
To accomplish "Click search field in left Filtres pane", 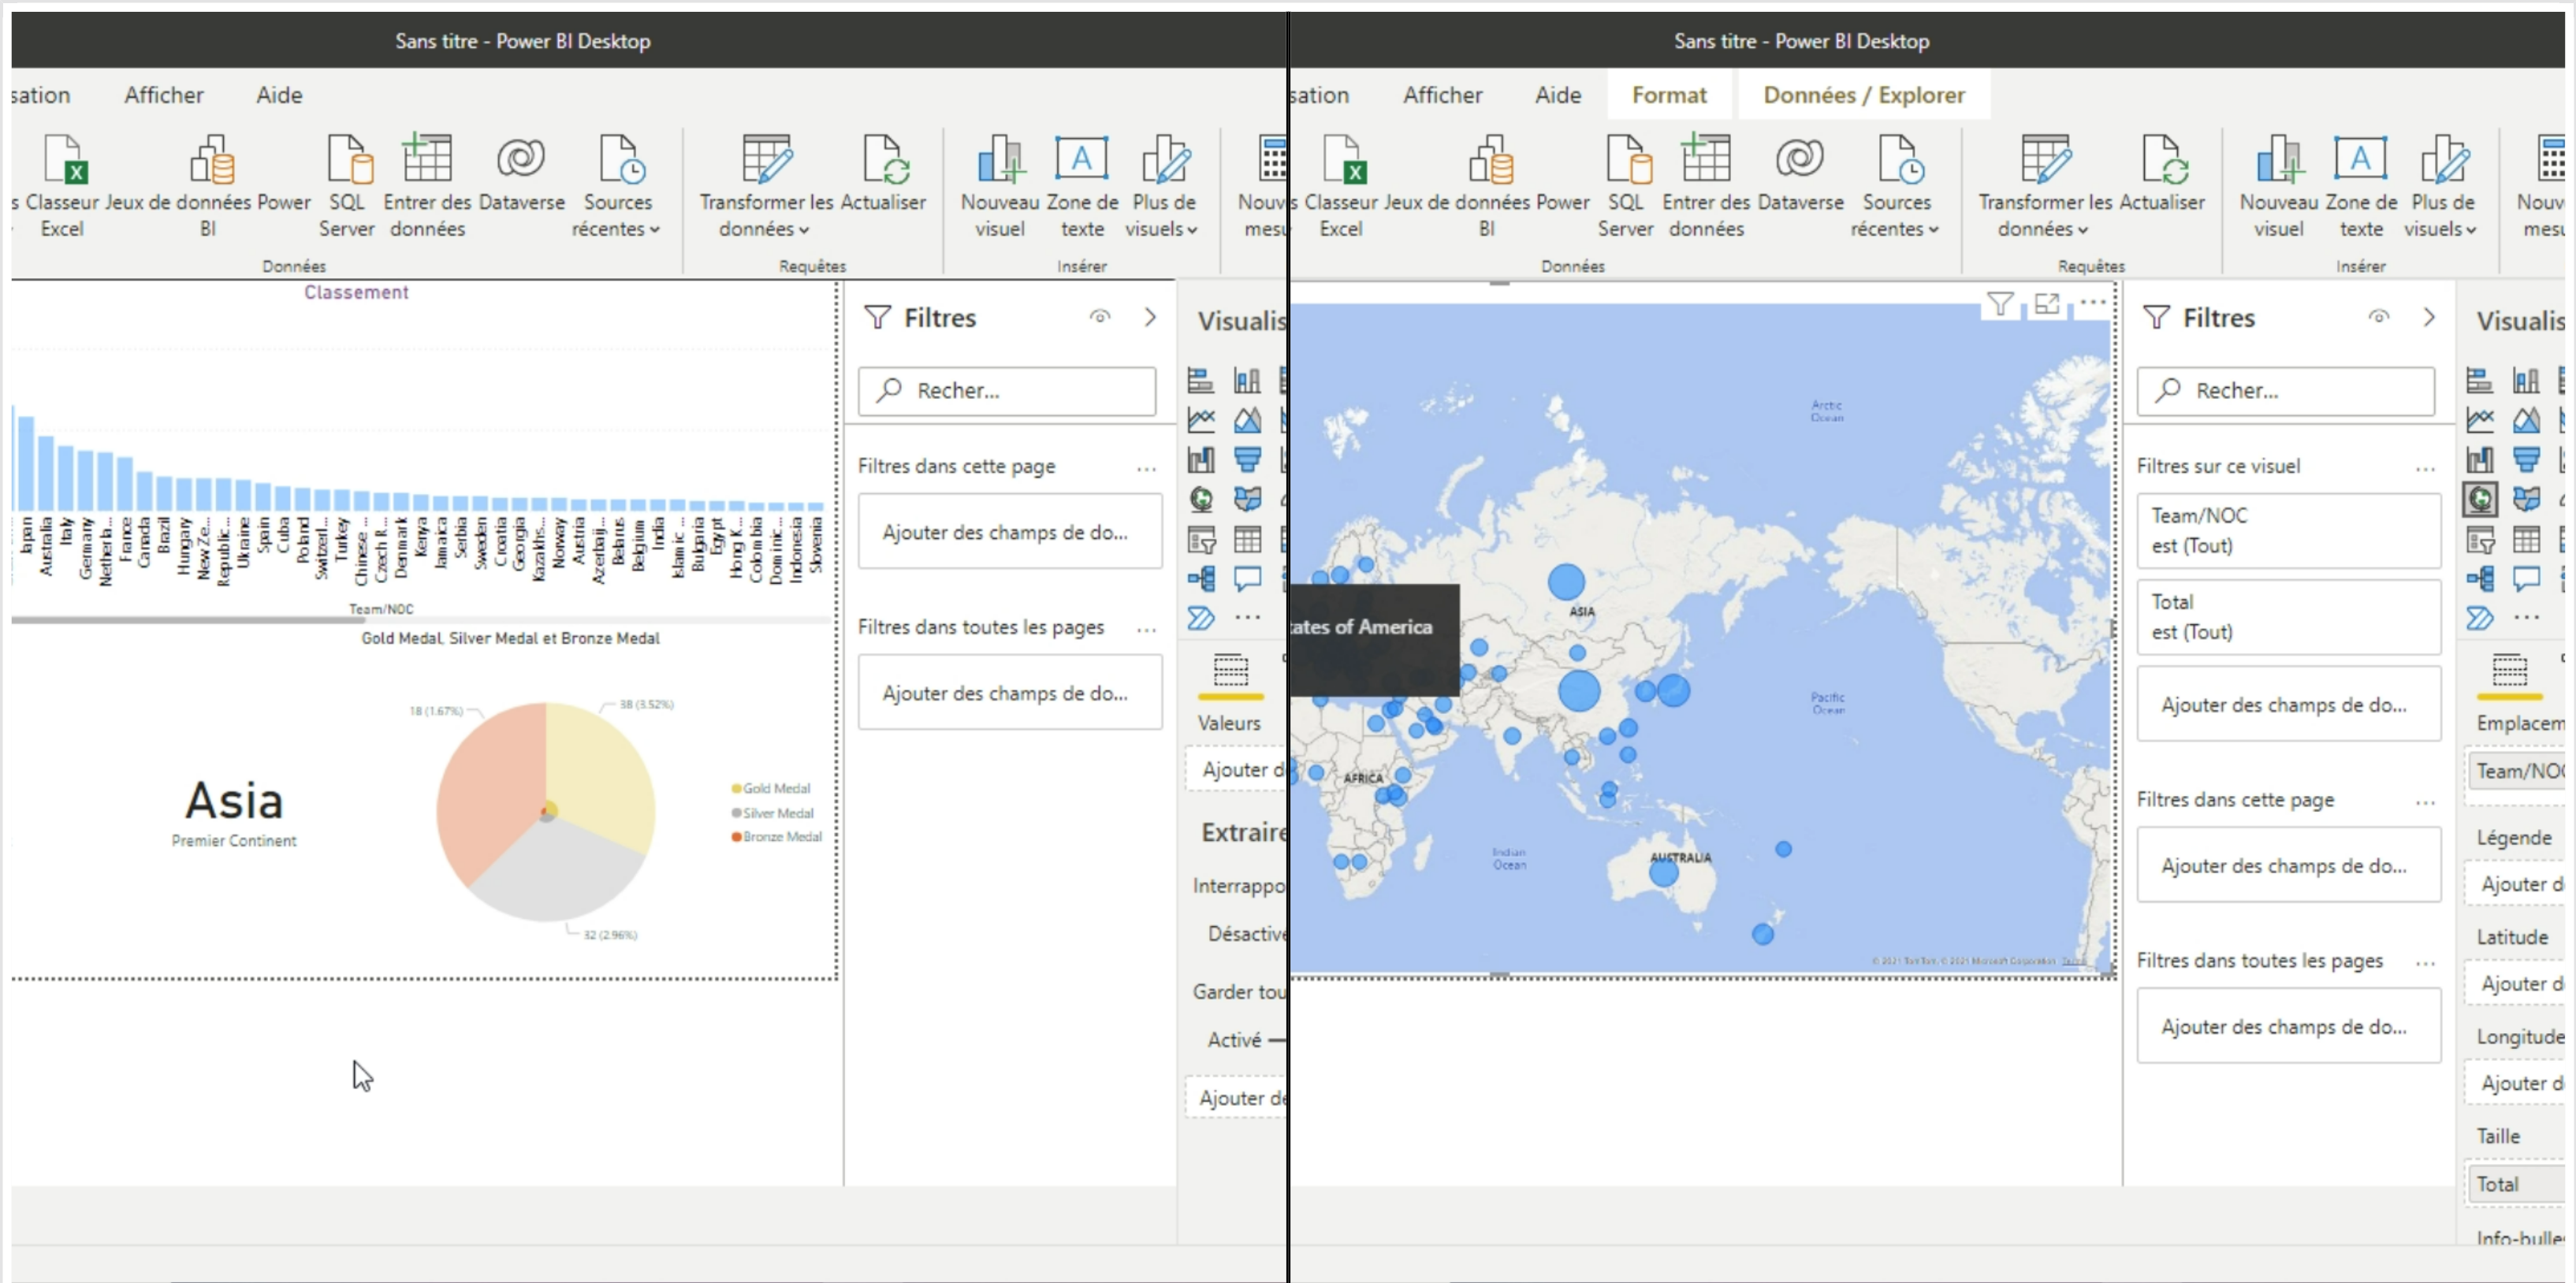I will (1007, 390).
